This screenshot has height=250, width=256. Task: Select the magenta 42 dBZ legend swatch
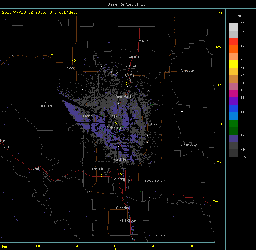[x=233, y=94]
